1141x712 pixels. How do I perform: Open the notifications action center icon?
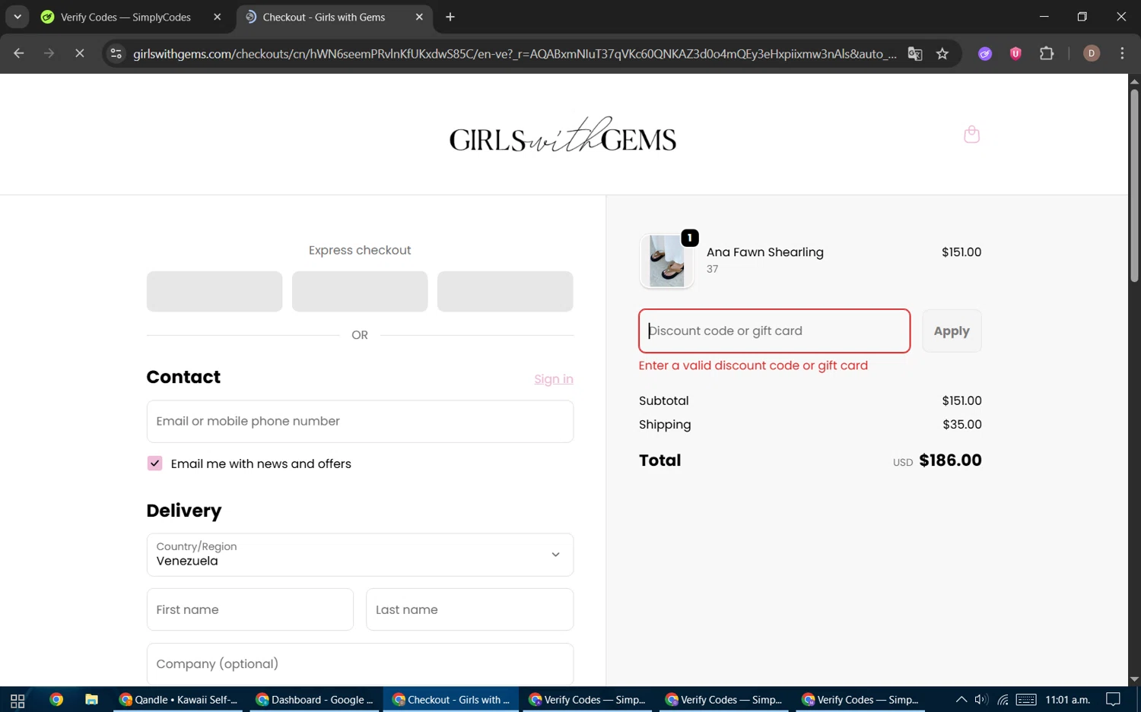[1114, 700]
